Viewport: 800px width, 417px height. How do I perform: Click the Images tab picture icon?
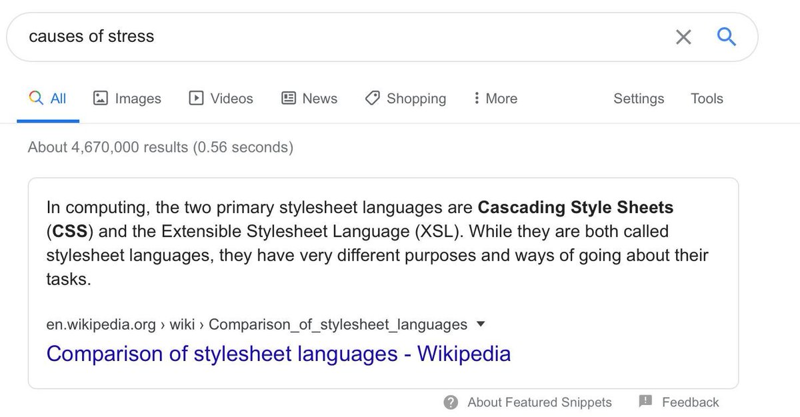(100, 99)
